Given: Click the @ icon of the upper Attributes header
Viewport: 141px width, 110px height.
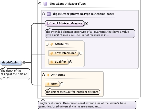Looking at the screenshot, I should pyautogui.click(x=52, y=44).
